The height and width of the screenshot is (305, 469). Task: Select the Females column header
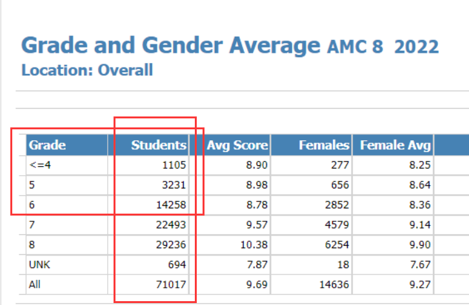[x=324, y=145]
